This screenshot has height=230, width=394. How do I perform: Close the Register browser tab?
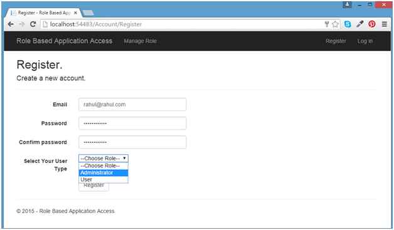(x=76, y=13)
